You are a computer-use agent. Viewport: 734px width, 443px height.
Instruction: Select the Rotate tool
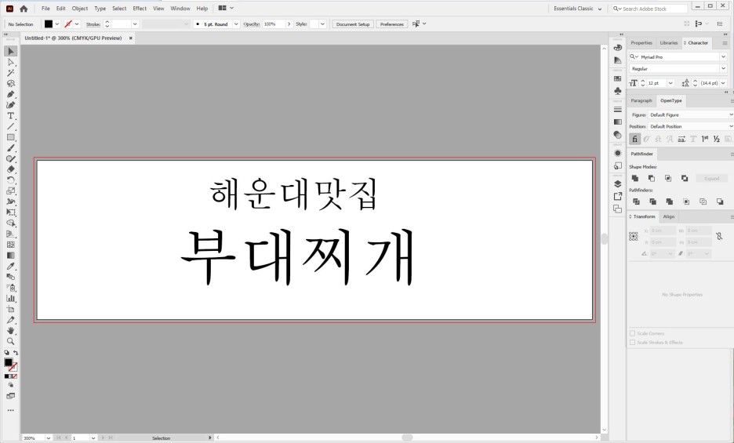[x=11, y=180]
